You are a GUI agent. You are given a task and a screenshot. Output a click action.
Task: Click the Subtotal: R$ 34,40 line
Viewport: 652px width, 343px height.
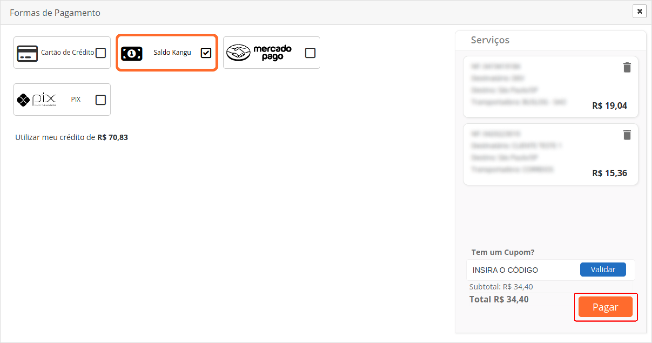click(x=501, y=287)
